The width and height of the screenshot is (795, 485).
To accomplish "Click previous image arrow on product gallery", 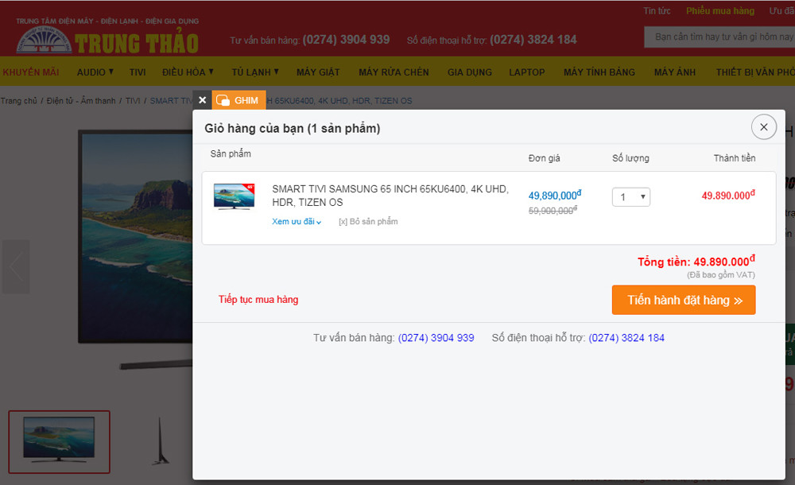I will [16, 267].
